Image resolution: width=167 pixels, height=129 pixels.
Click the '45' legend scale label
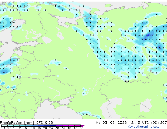point(75,128)
